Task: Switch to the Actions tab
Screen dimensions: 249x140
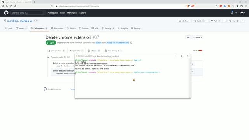Action: click(x=71, y=28)
